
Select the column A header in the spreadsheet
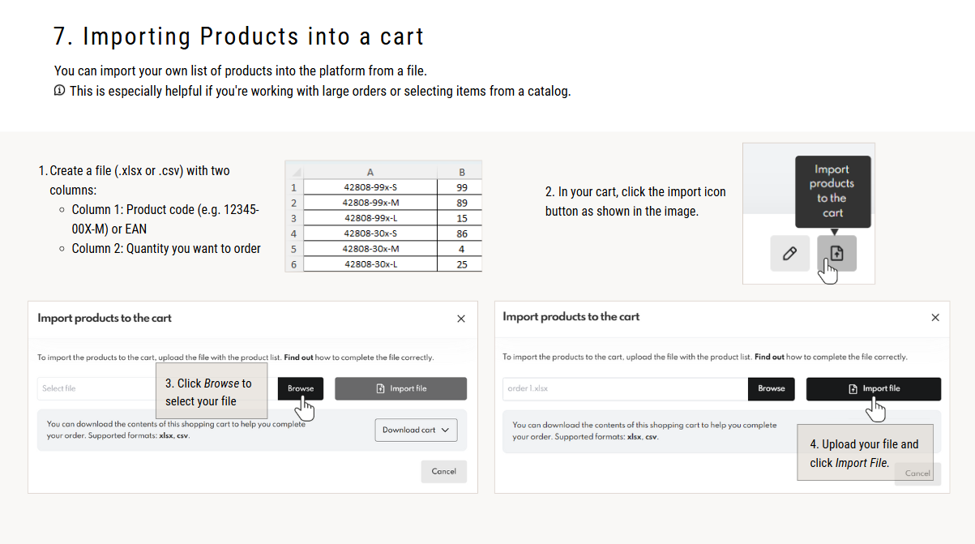pos(370,172)
